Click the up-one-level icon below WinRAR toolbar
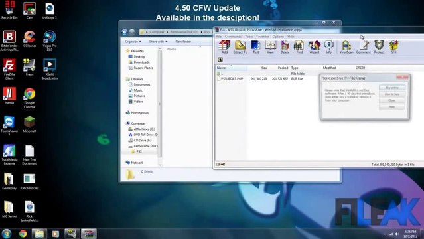Image resolution: width=424 pixels, height=239 pixels. point(220,60)
